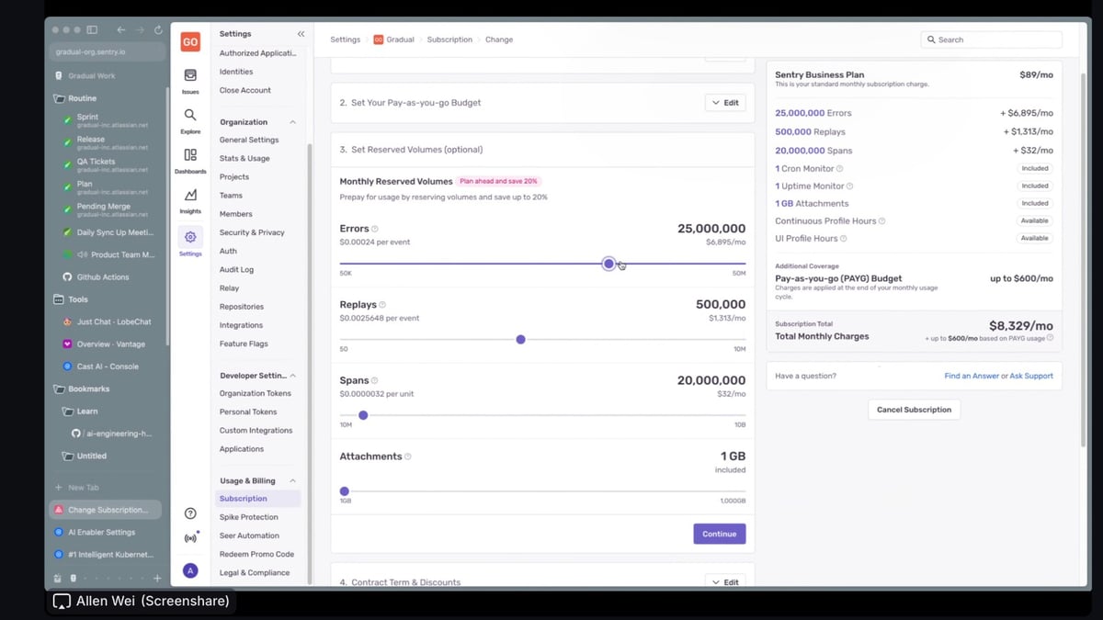
Task: Click New Tab in browser sidebar
Action: tap(82, 488)
